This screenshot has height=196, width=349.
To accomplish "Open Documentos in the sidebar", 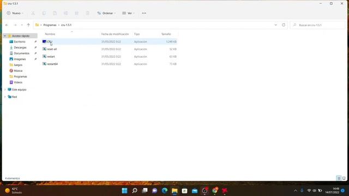I will (21, 53).
